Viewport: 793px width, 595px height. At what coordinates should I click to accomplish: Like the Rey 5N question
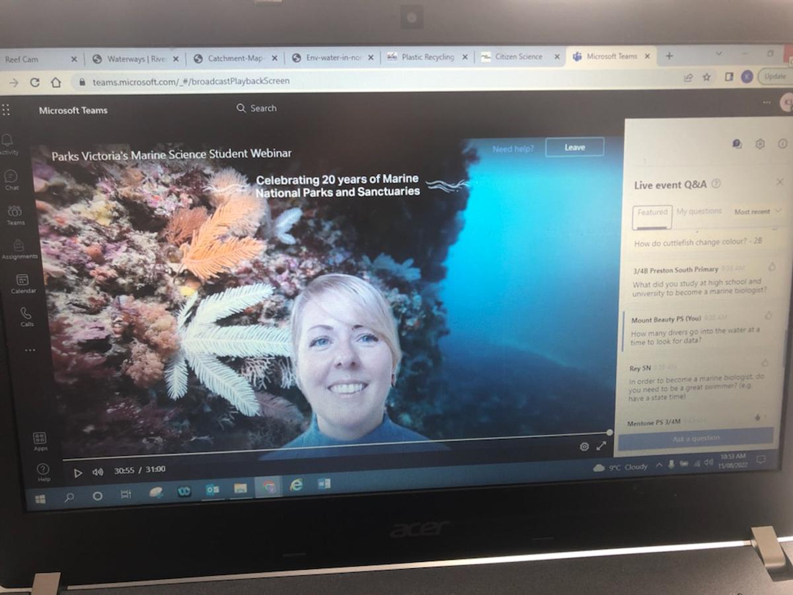coord(765,363)
